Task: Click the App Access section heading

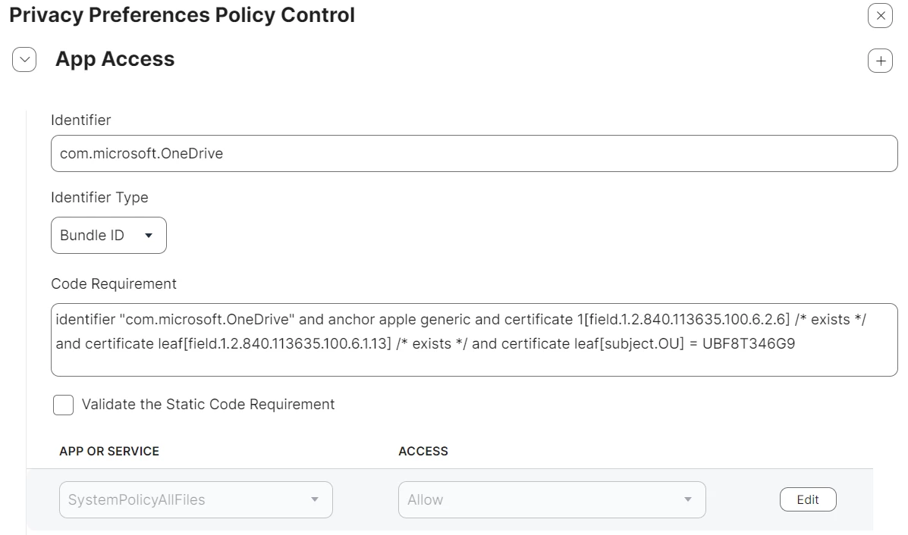Action: (115, 59)
